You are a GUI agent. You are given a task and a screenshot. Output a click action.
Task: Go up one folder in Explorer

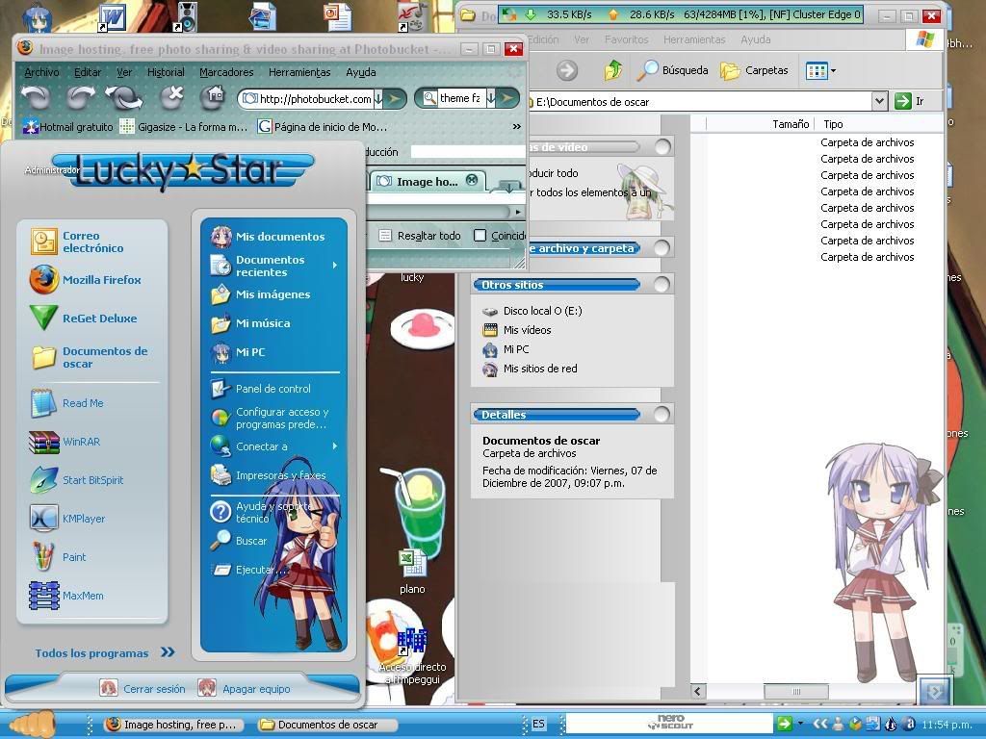[613, 70]
